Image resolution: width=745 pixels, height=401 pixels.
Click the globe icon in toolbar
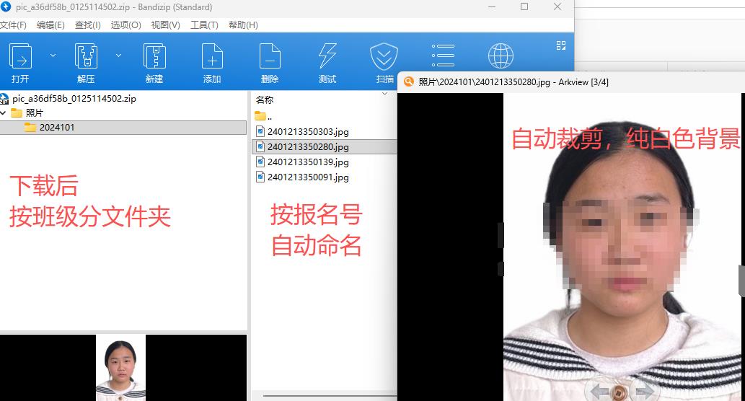[x=500, y=56]
